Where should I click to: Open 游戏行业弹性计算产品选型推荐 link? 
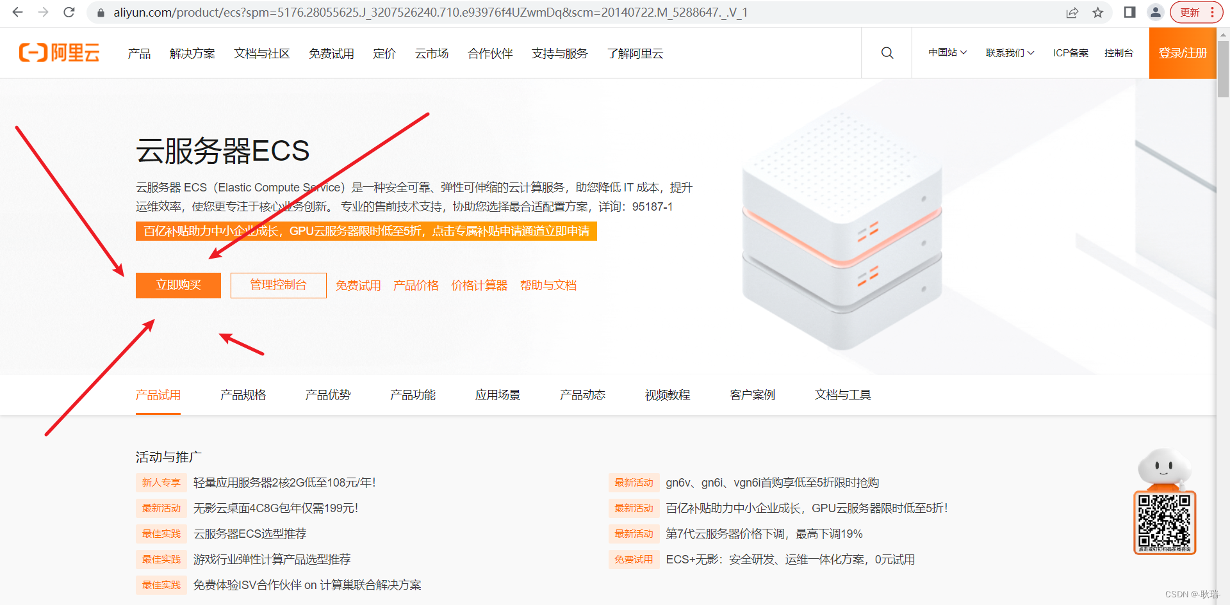click(x=272, y=560)
